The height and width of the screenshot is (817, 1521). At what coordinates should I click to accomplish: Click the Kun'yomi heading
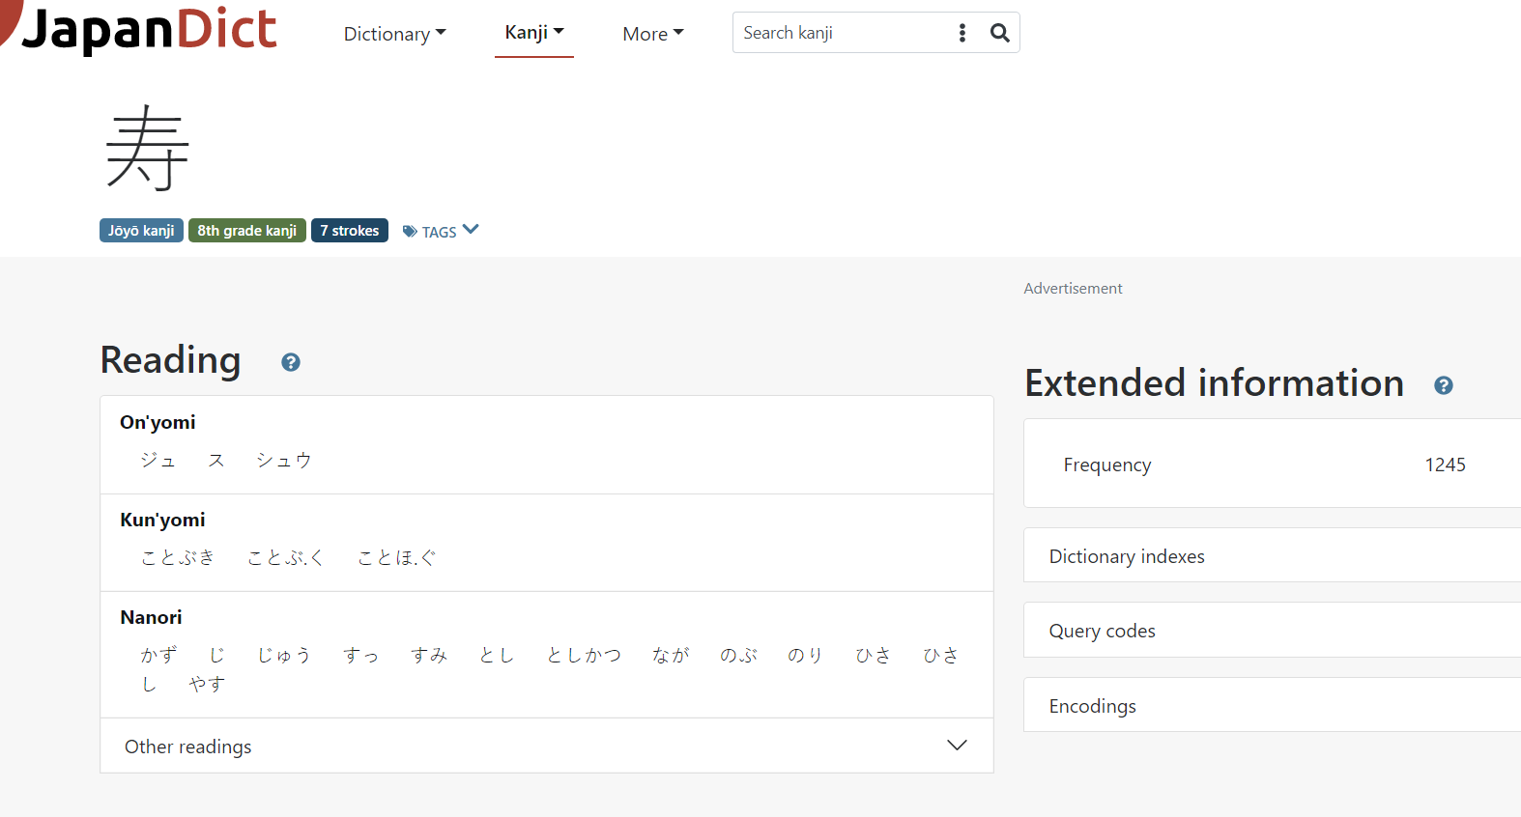point(162,520)
